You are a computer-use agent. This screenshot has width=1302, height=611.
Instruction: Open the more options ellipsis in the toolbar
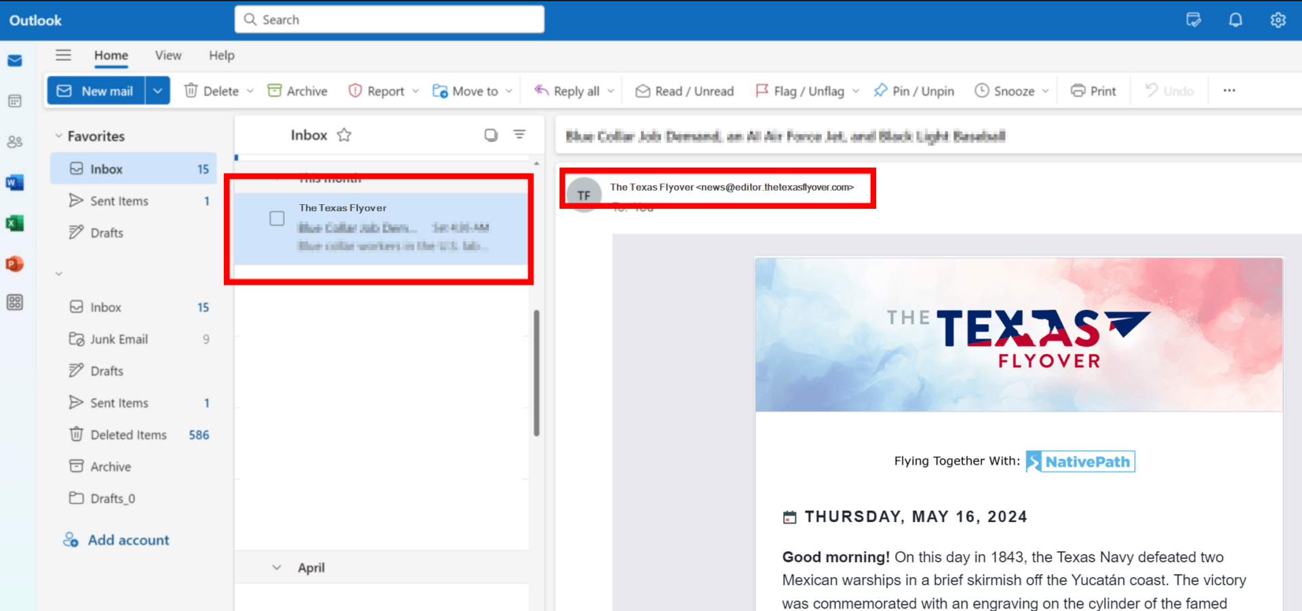click(1229, 90)
